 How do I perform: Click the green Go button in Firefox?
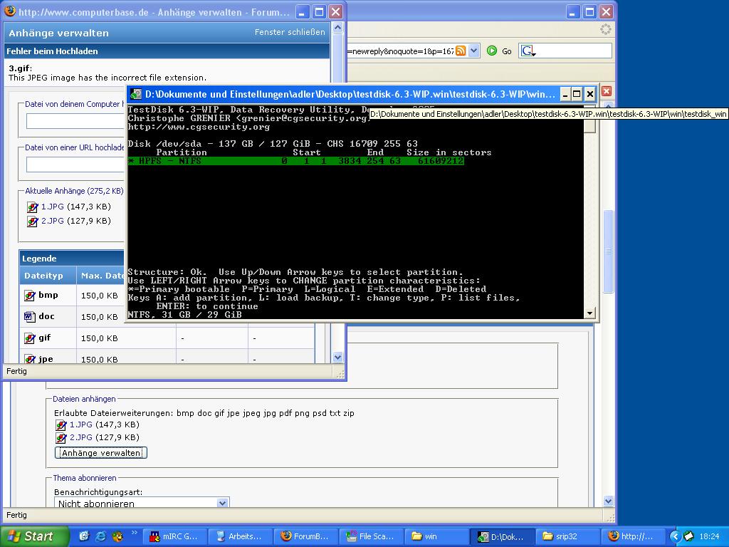tap(492, 51)
